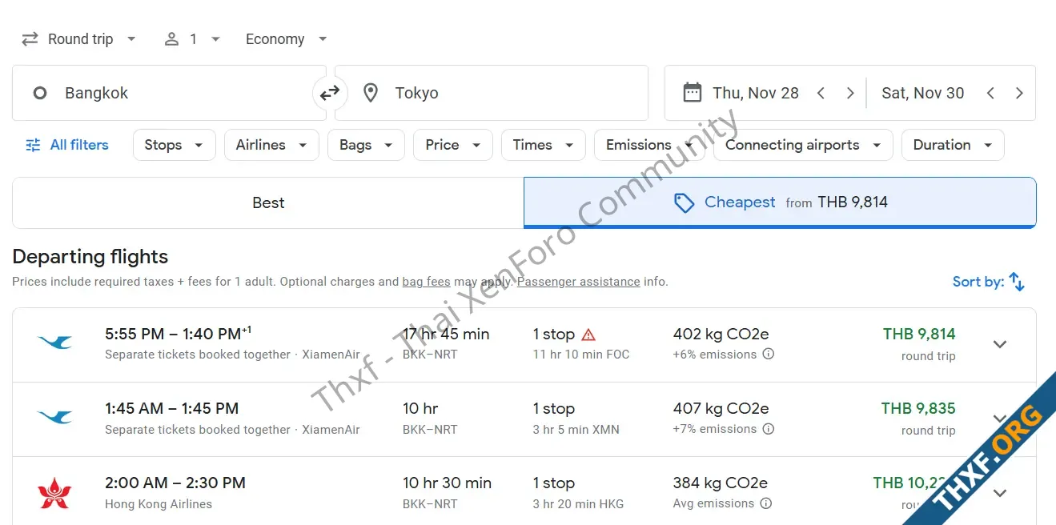This screenshot has width=1056, height=525.
Task: Open the passenger count dropdown
Action: [192, 39]
